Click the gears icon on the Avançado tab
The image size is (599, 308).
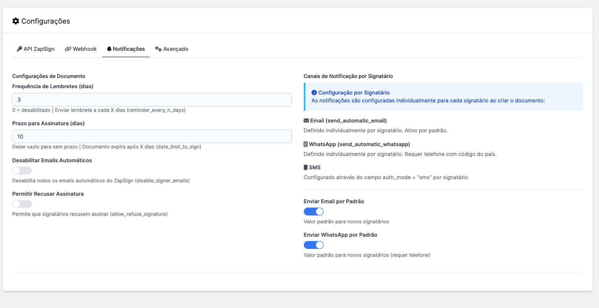[158, 48]
